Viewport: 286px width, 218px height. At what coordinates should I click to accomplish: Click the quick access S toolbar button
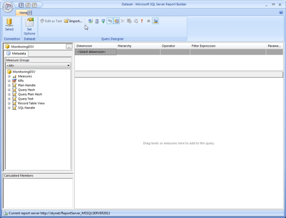21,5
